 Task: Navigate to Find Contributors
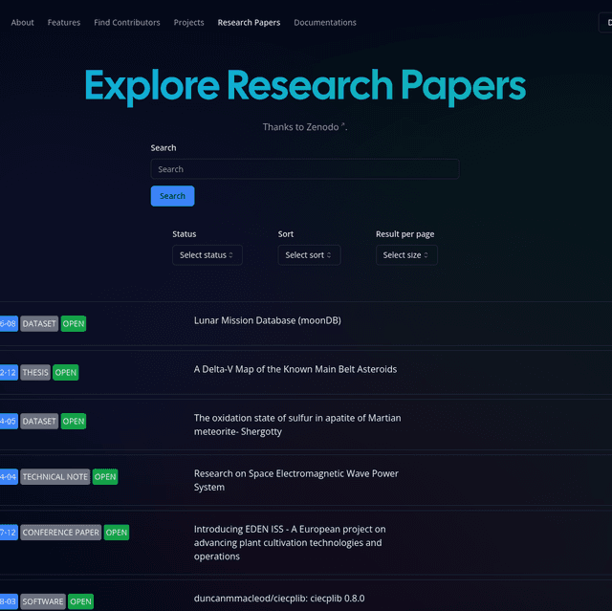click(x=127, y=23)
